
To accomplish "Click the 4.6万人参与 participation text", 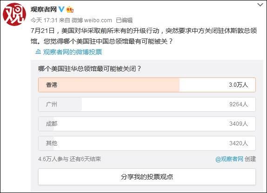I will [53, 159].
